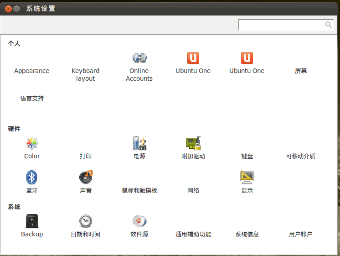Open the 显示 monitor icon

[247, 177]
